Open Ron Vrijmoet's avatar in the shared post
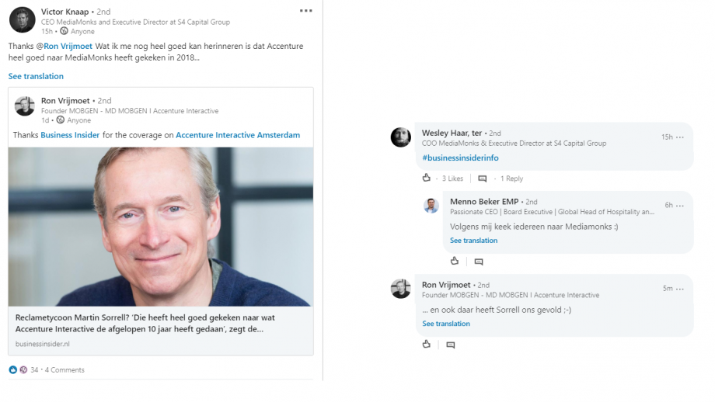The height and width of the screenshot is (402, 715). (25, 106)
